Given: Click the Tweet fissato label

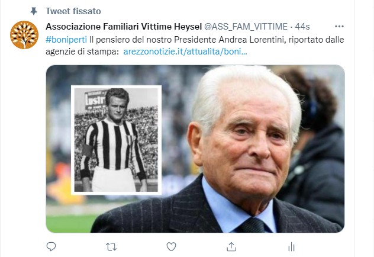Looking at the screenshot, I should coord(73,11).
